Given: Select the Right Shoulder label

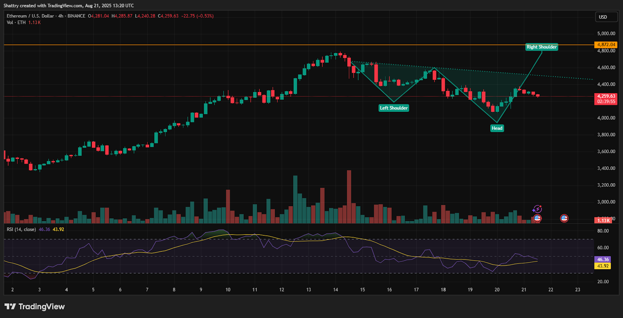Looking at the screenshot, I should point(542,47).
